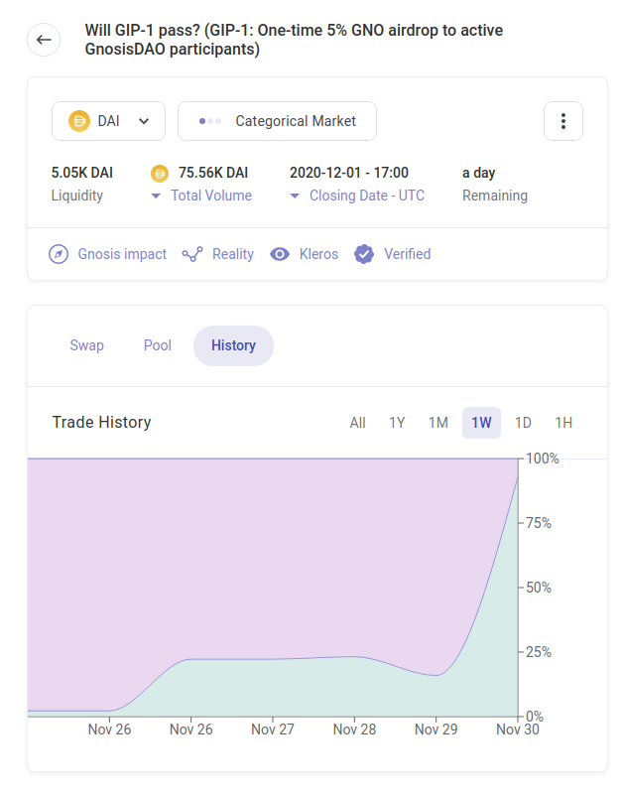Set chart range to 1Y
The width and height of the screenshot is (623, 796).
[397, 423]
